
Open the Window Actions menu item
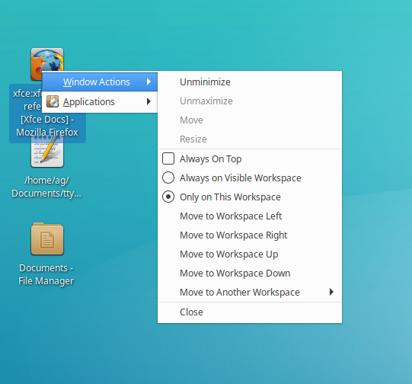click(100, 82)
